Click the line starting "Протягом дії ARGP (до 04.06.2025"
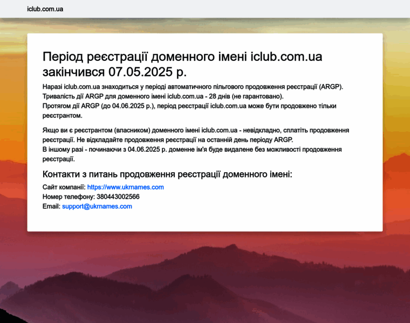This screenshot has height=323, width=410. click(x=189, y=110)
